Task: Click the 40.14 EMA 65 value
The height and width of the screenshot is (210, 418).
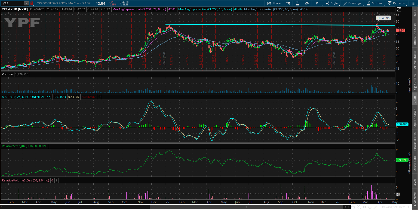Action: pyautogui.click(x=304, y=9)
